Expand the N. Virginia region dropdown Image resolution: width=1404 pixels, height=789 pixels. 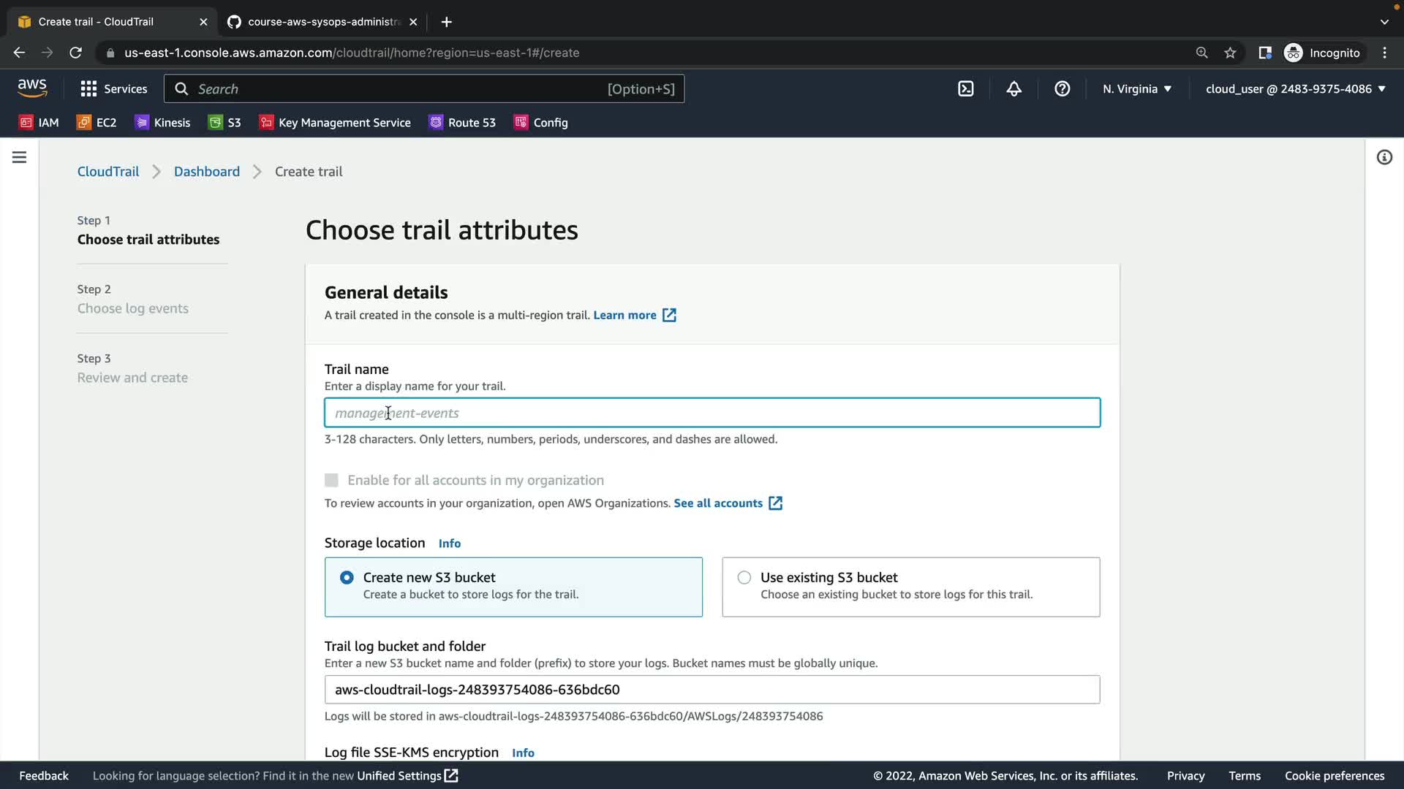click(x=1137, y=89)
